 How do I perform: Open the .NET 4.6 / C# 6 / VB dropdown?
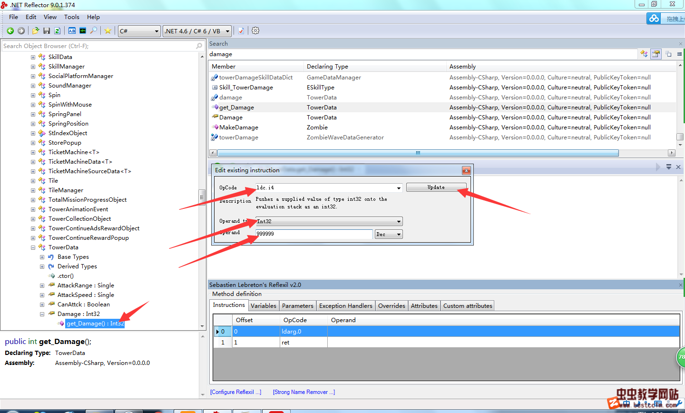(197, 31)
